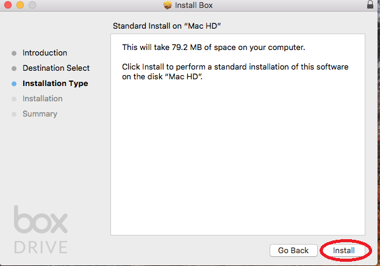Click the blue bullet beside Installation Type
380x266 pixels.
(14, 84)
